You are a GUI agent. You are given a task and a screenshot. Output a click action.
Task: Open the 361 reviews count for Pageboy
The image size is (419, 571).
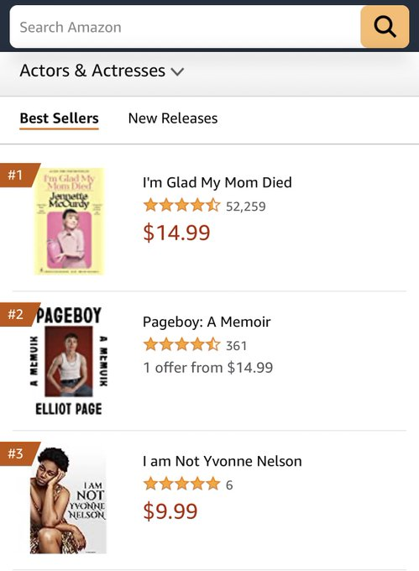click(x=236, y=346)
